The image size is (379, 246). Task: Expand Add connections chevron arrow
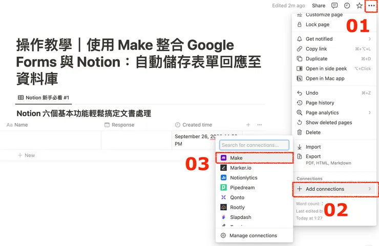[x=370, y=189]
